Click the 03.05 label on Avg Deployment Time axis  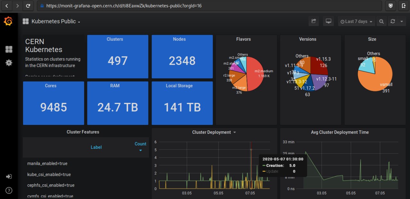[x=322, y=193]
